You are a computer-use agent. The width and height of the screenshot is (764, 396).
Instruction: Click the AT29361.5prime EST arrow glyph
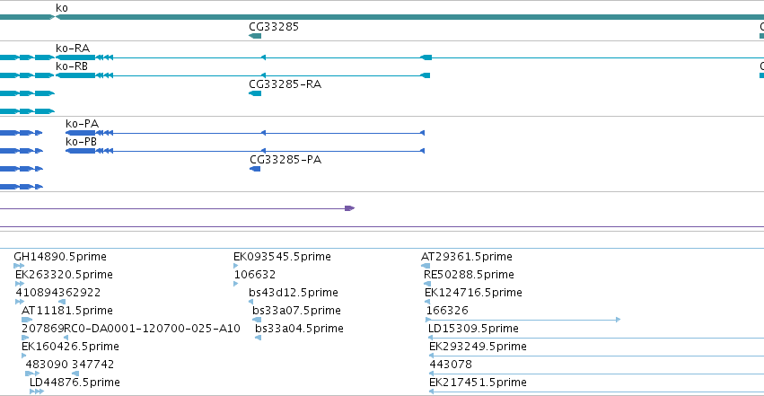(x=426, y=266)
